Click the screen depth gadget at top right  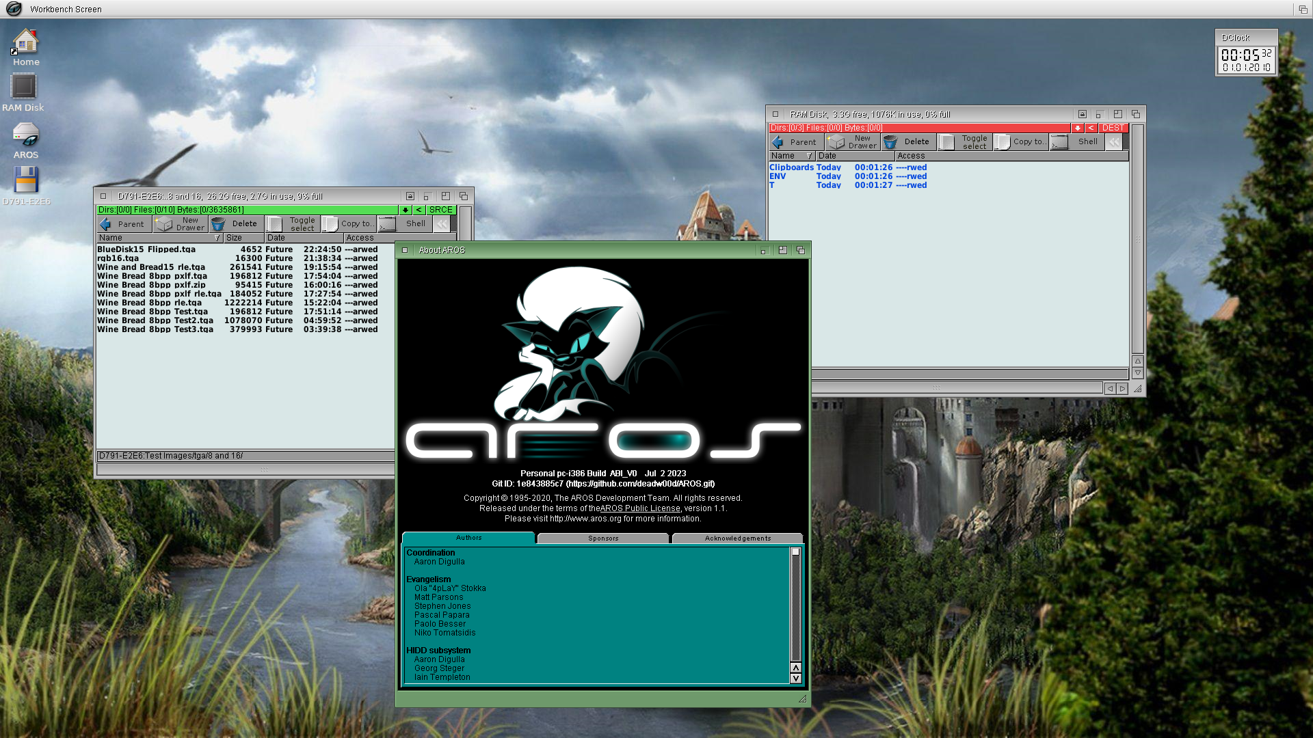tap(1303, 9)
